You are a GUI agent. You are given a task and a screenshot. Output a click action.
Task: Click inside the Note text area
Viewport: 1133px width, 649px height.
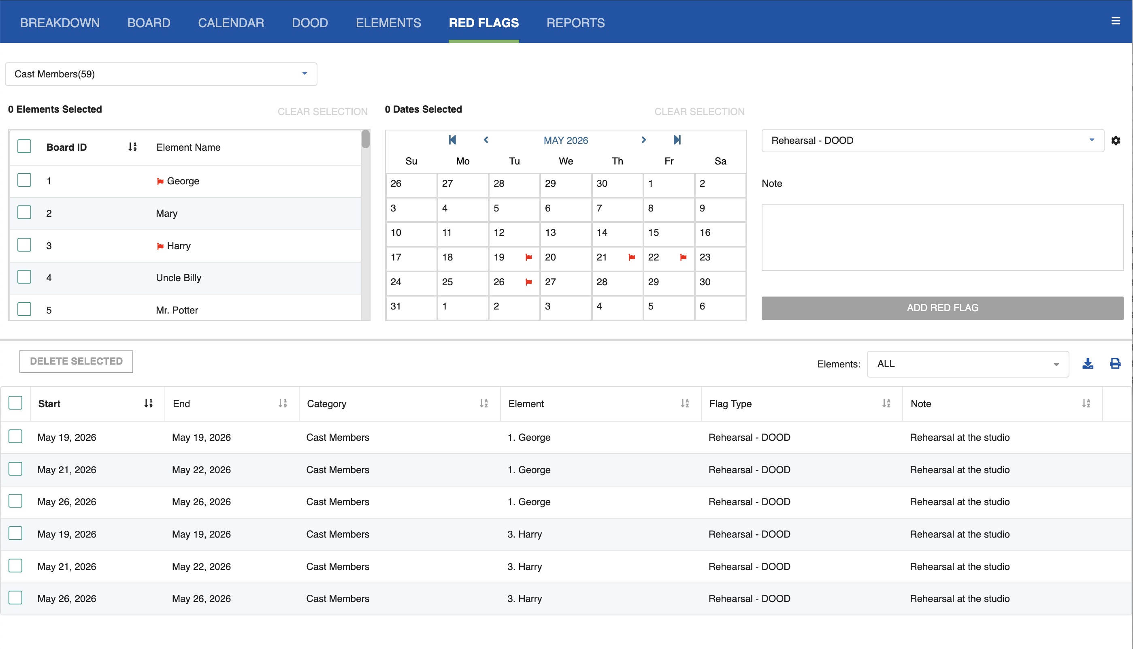click(x=942, y=237)
